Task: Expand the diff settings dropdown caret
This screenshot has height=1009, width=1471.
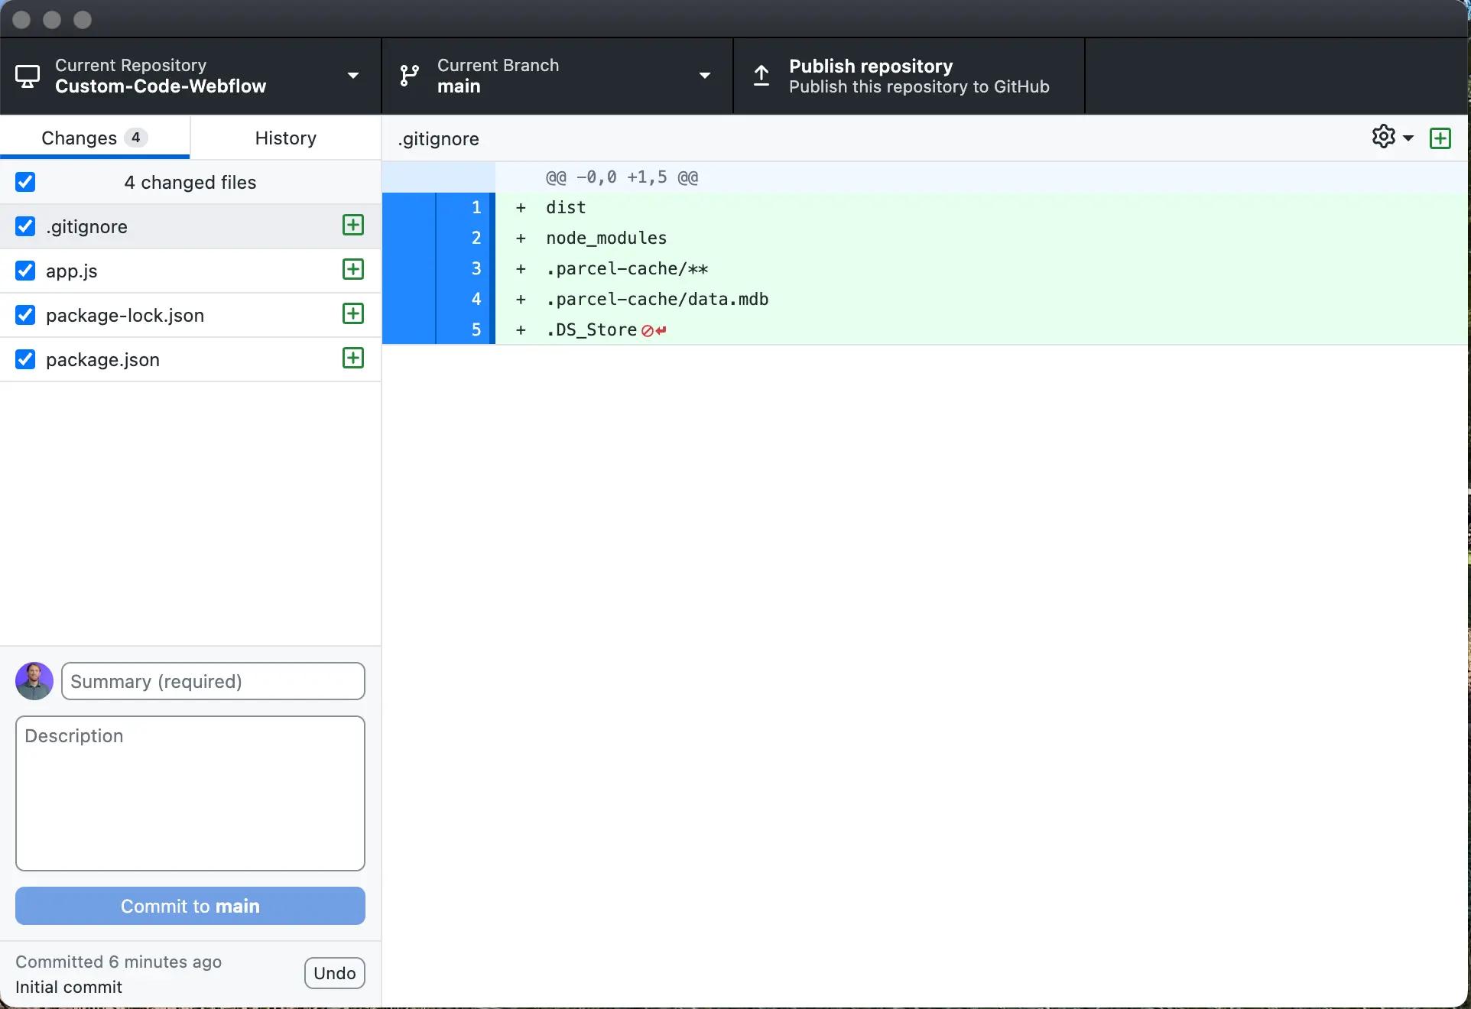Action: click(x=1408, y=138)
